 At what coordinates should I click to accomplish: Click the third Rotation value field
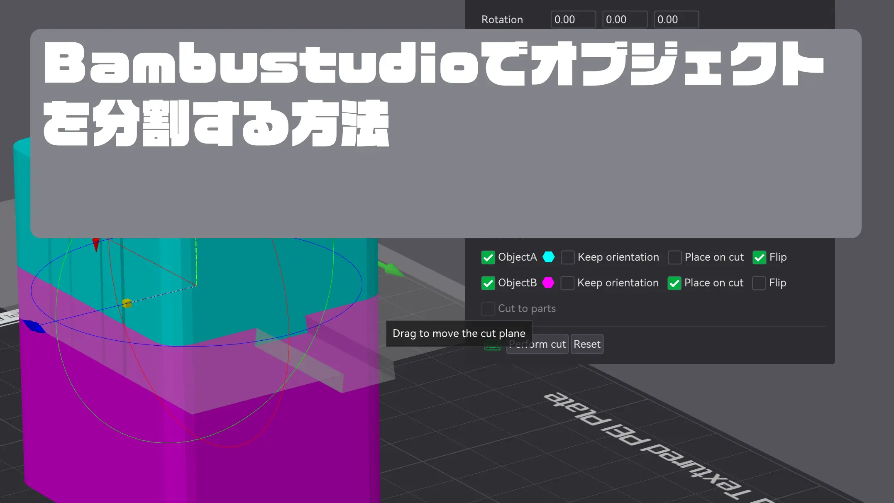coord(676,20)
